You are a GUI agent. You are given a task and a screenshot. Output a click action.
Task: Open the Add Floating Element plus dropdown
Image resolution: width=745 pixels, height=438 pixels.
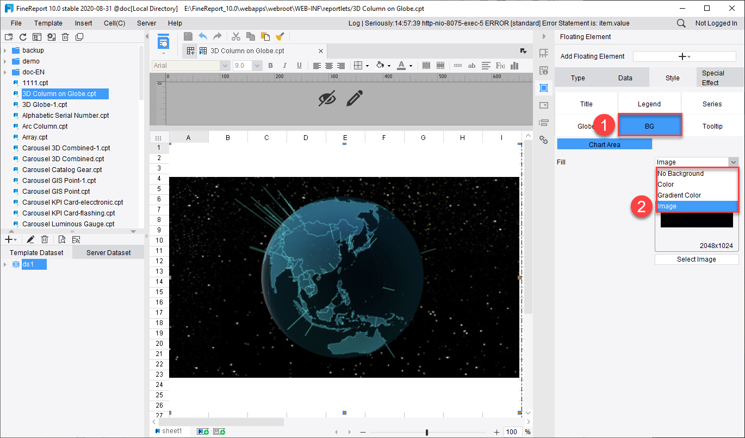[684, 56]
